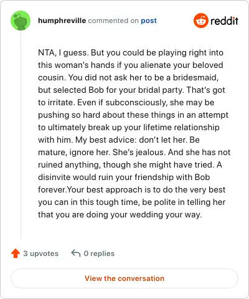Follow the blue "post" link
Viewport: 249px width, 299px height.
click(149, 21)
